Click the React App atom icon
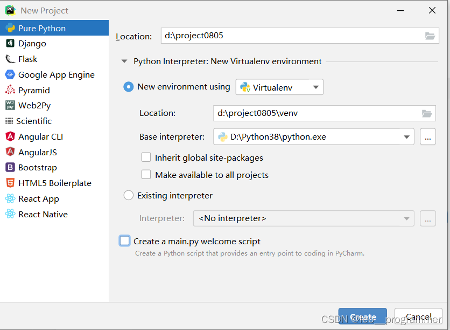Screen dimensions: 450x330 (10, 198)
